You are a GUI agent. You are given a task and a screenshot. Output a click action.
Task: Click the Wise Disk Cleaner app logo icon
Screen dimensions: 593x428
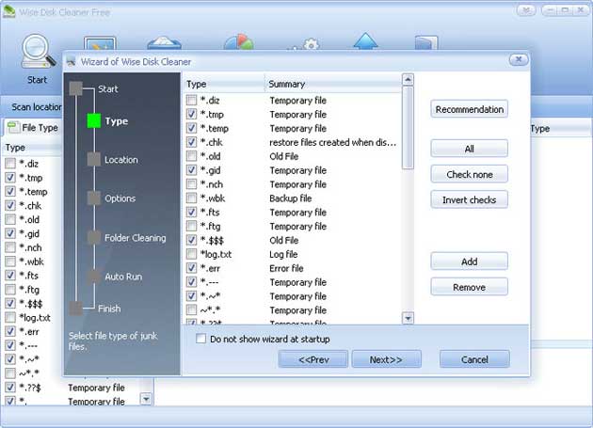pos(9,11)
